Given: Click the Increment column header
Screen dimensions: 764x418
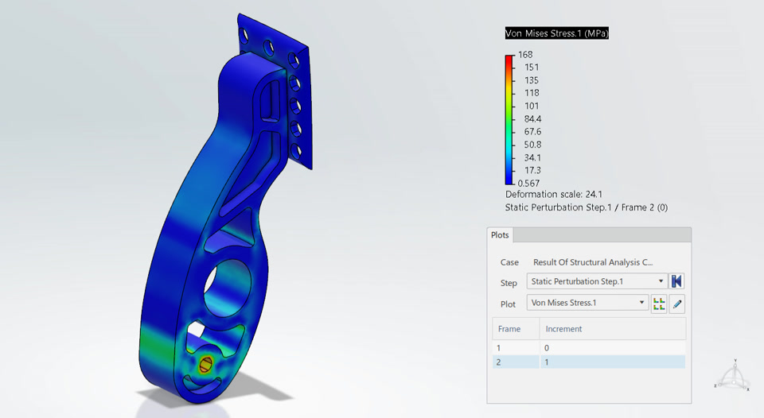Looking at the screenshot, I should point(613,329).
